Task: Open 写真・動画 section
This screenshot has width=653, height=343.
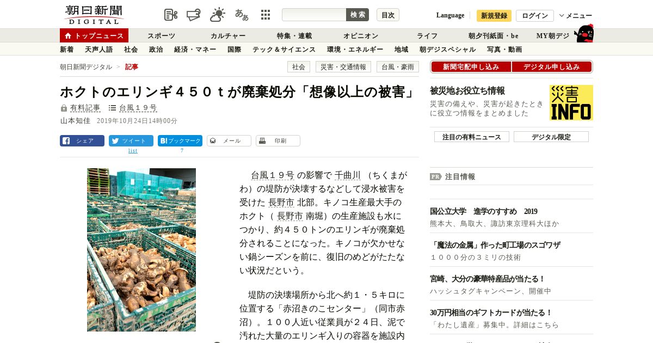Action: (x=504, y=49)
